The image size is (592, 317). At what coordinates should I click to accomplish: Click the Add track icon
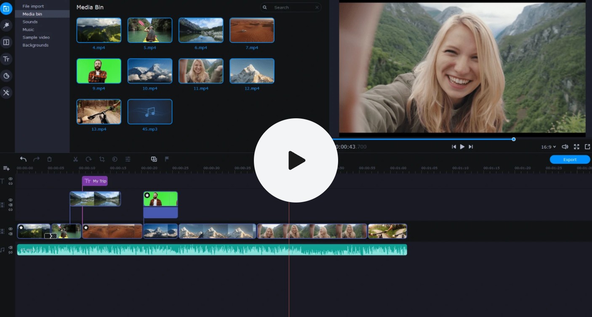[6, 168]
